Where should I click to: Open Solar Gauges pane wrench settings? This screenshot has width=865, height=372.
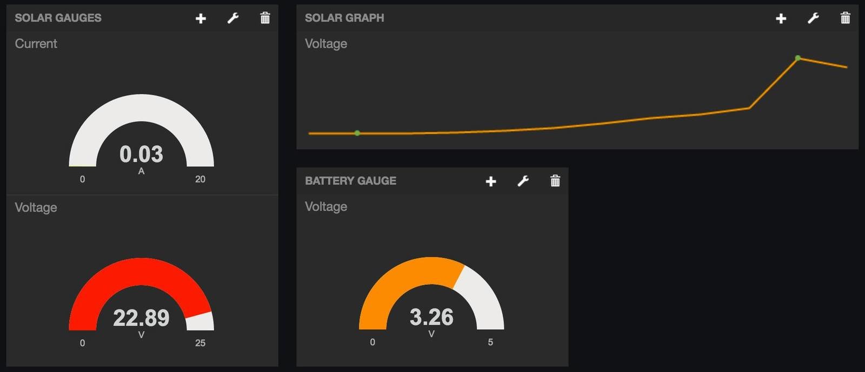point(233,18)
